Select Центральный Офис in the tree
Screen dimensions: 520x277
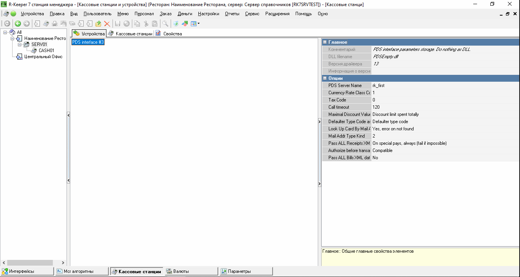43,57
